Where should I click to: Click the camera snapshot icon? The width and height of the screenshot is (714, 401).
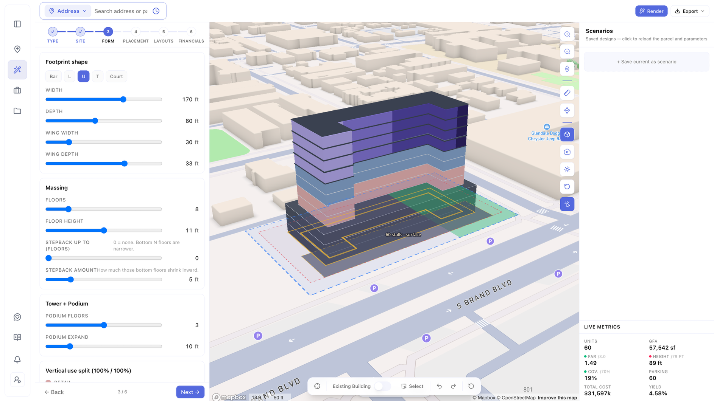point(567,152)
